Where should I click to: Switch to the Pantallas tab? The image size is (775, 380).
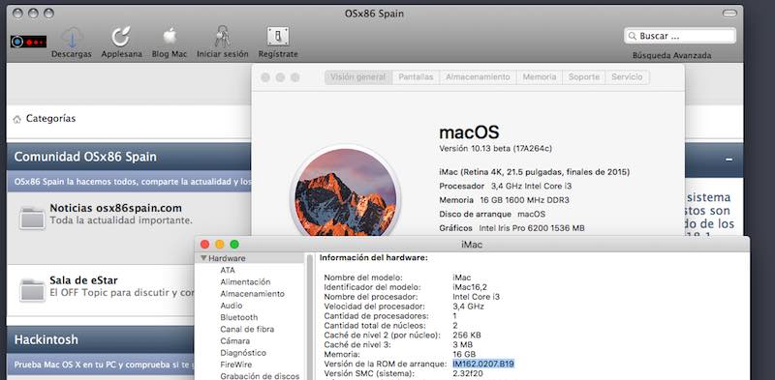pos(416,77)
